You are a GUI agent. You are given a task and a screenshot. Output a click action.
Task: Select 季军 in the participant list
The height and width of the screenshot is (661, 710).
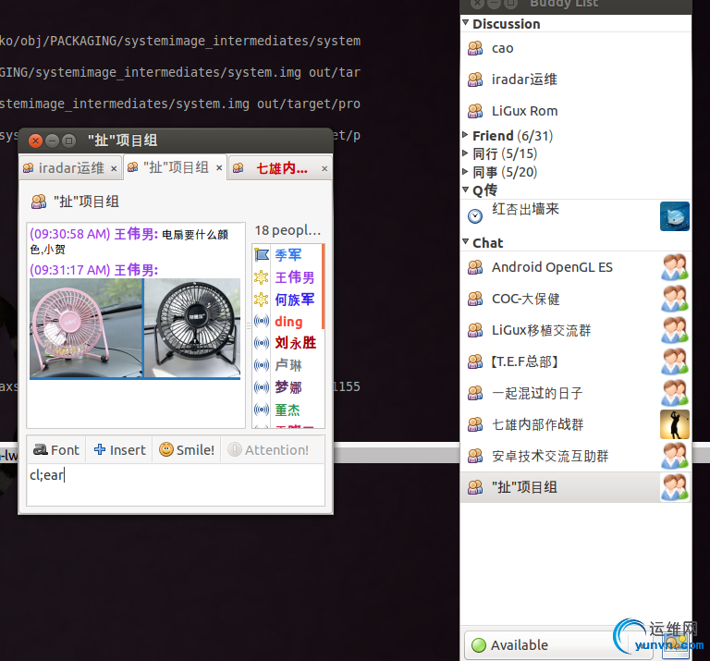[x=288, y=255]
